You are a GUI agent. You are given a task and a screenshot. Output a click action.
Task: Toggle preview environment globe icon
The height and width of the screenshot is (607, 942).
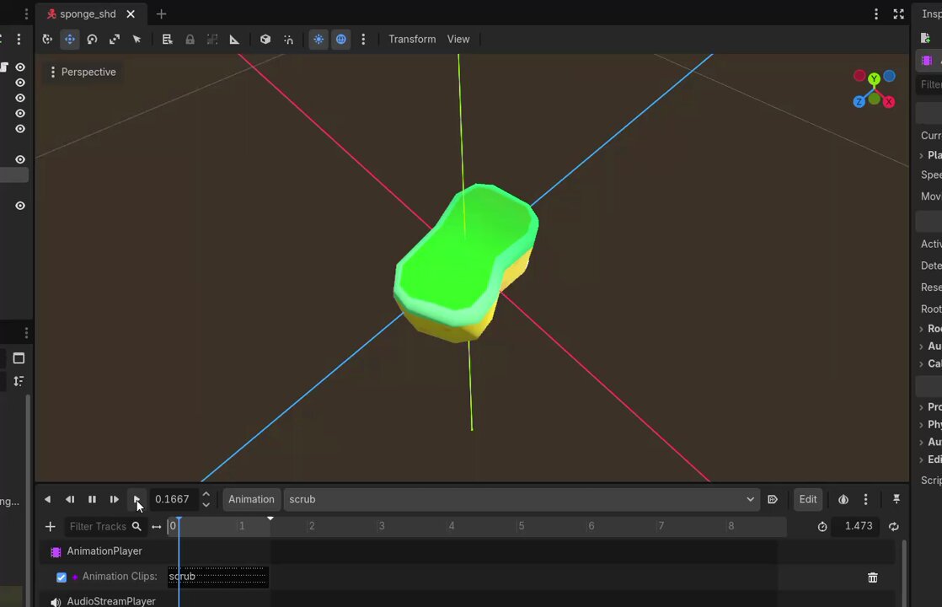pyautogui.click(x=340, y=39)
